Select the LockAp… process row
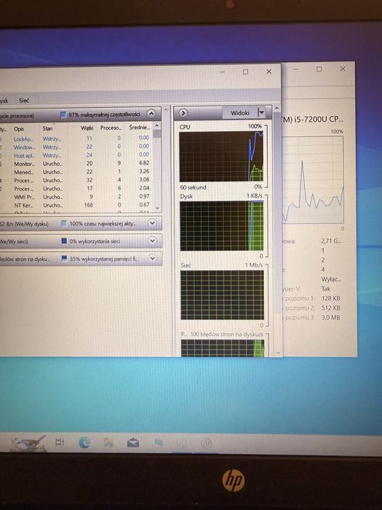 [x=76, y=138]
